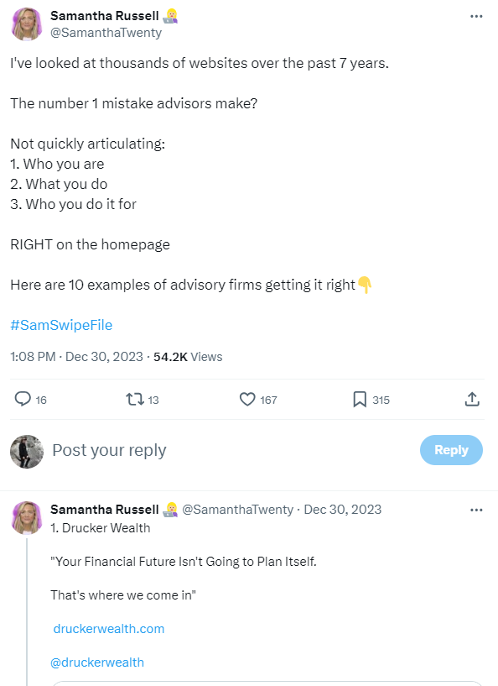Open the reply bubble icon on the tweet
Screen dimensions: 498x686
pos(21,400)
